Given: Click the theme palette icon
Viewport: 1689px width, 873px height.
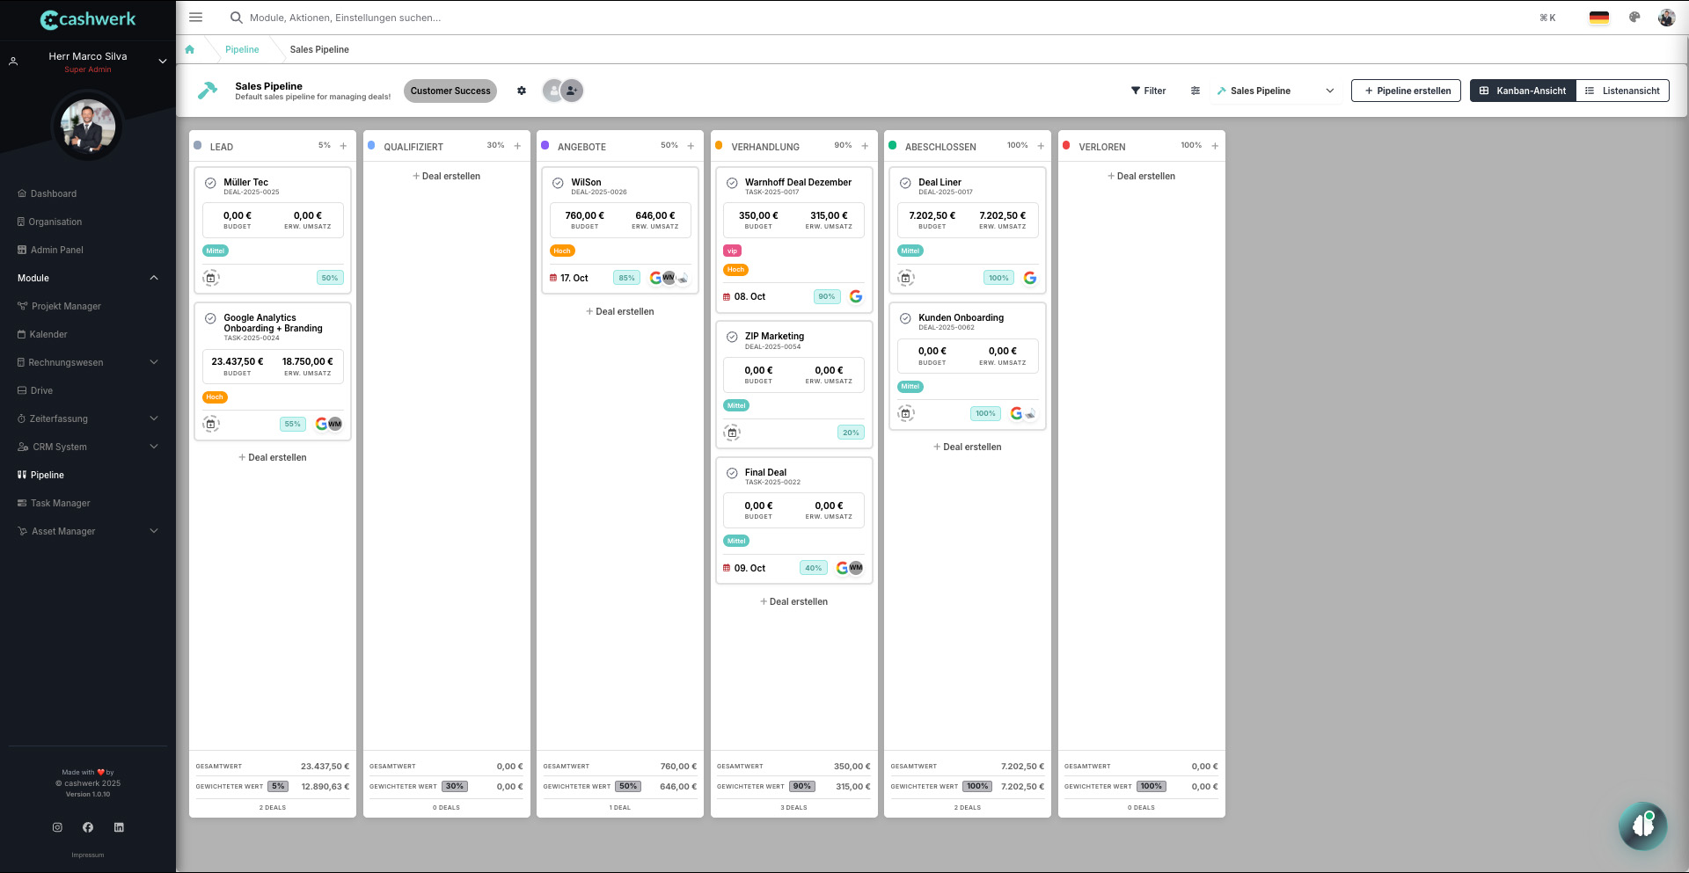Looking at the screenshot, I should click(1634, 18).
